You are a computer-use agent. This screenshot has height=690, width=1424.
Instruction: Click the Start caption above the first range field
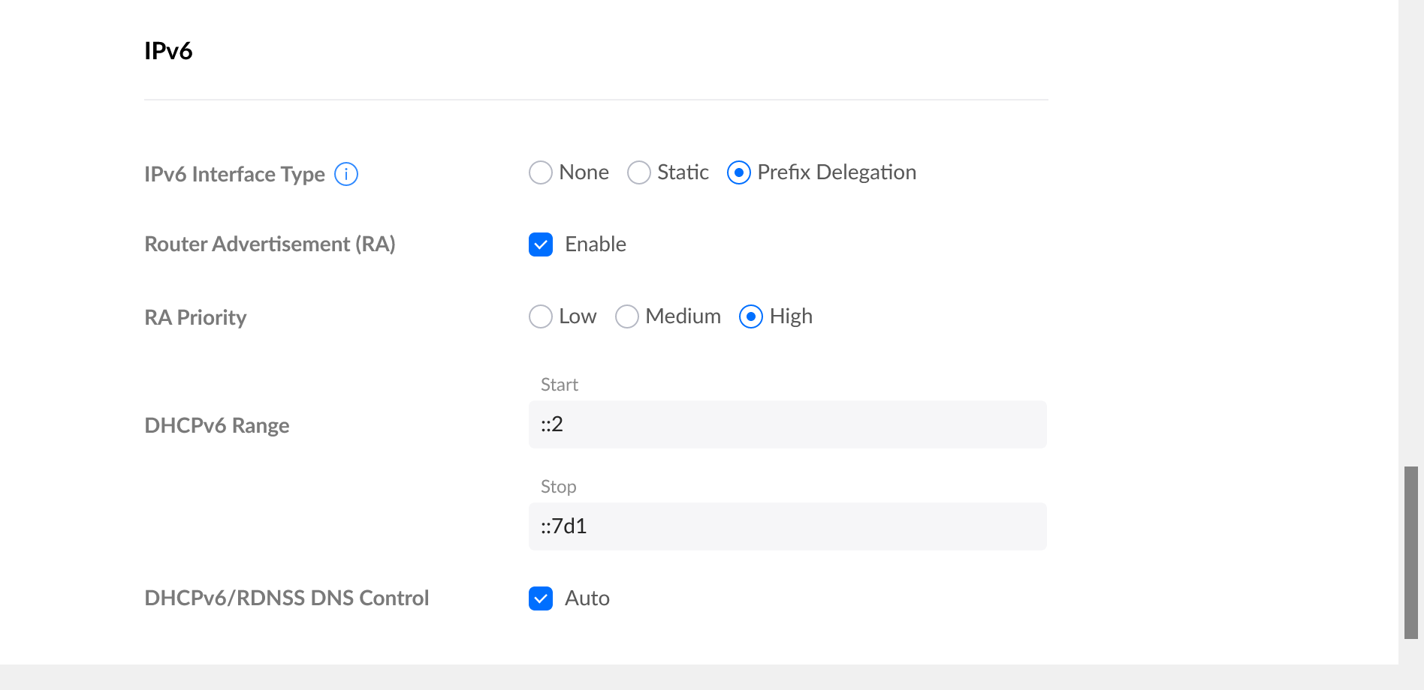pyautogui.click(x=560, y=385)
